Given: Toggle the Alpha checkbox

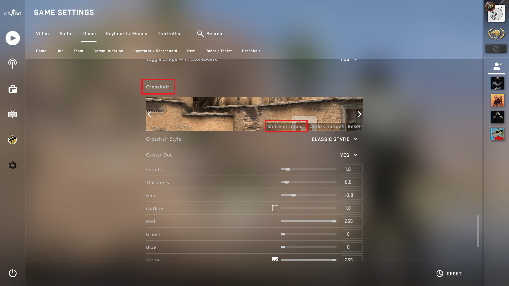Looking at the screenshot, I should click(x=275, y=259).
